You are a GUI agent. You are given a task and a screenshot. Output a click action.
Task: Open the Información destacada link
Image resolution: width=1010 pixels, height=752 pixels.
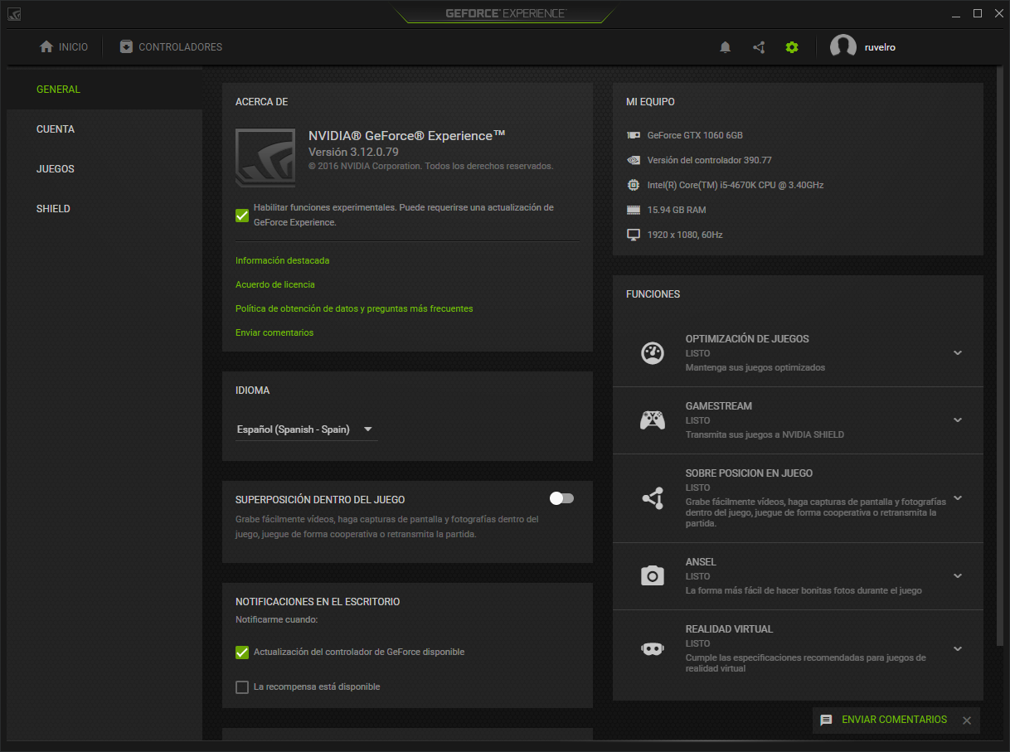pos(282,260)
